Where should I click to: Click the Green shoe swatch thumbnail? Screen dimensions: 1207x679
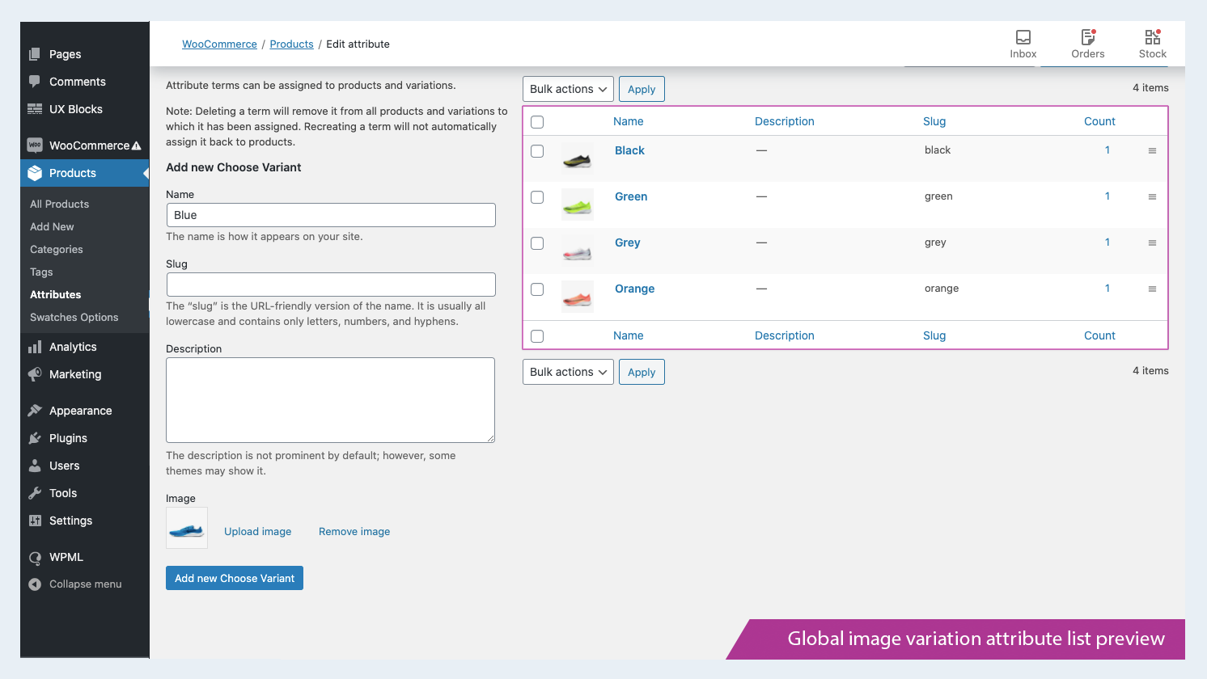578,205
